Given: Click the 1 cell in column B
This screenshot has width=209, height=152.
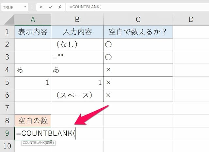Looking at the screenshot, I should [77, 83].
